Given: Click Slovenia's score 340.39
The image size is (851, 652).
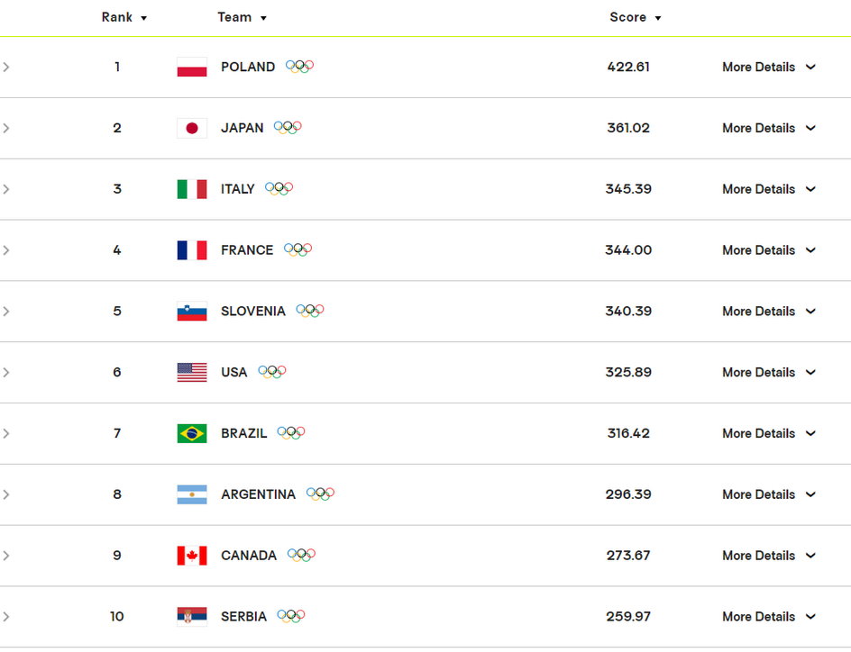Looking at the screenshot, I should 628,312.
